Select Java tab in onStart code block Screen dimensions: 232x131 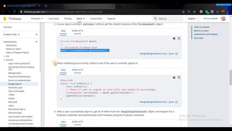click(63, 71)
